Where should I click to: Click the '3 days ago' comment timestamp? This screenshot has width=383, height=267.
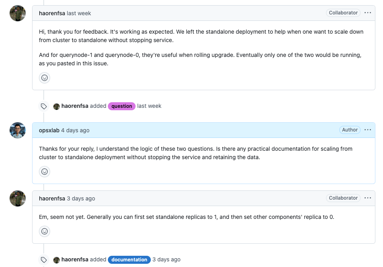point(81,198)
